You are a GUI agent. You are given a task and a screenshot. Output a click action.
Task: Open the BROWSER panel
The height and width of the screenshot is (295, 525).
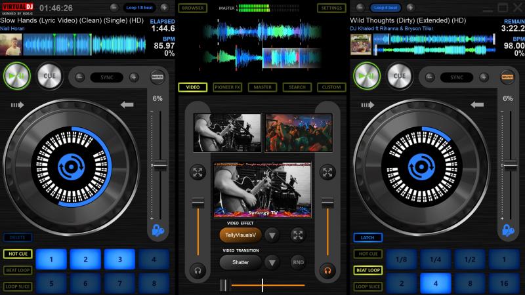pos(193,8)
